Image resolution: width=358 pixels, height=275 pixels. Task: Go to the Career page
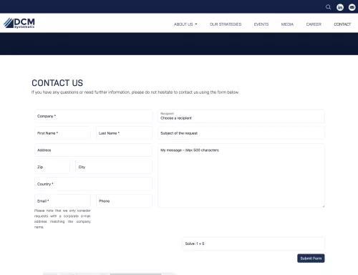[x=314, y=24]
